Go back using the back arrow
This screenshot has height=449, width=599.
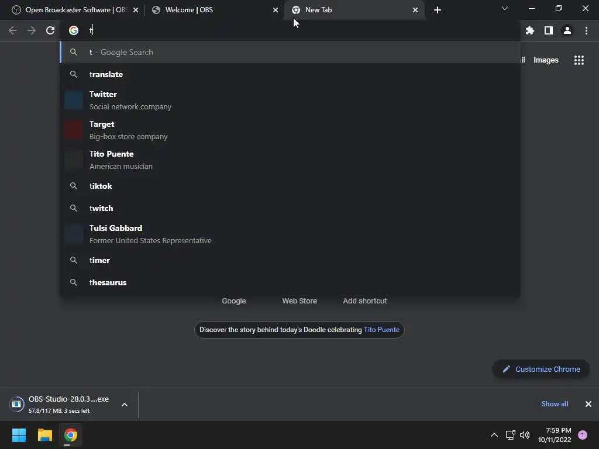click(13, 30)
